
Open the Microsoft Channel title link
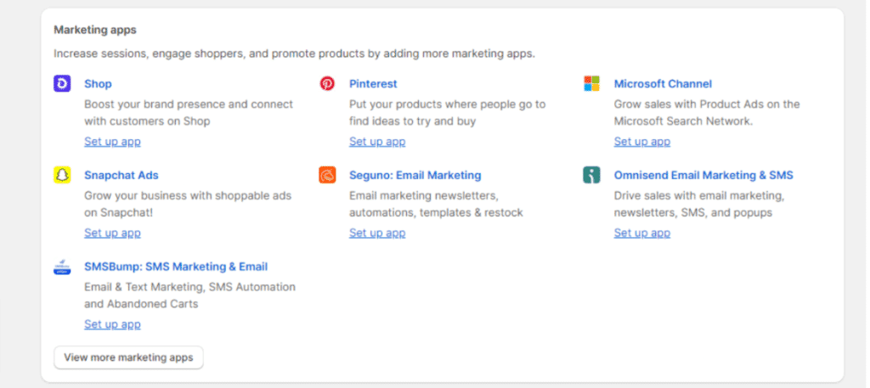point(663,84)
